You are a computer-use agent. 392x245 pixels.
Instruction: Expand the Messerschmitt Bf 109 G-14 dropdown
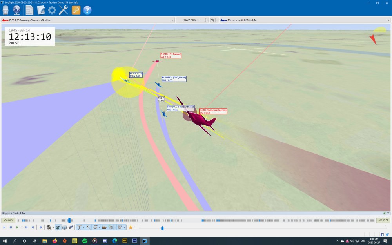388,20
